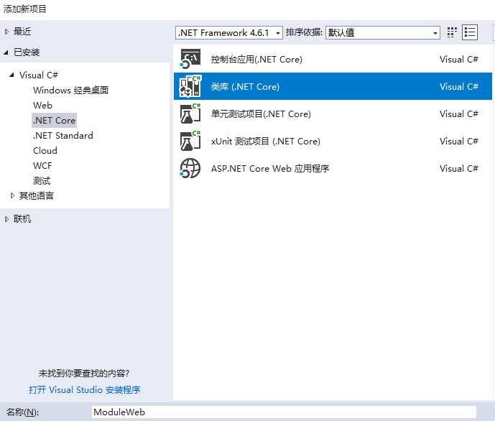Click the 单元测试项目 unit test template icon
The height and width of the screenshot is (421, 495).
coord(190,114)
